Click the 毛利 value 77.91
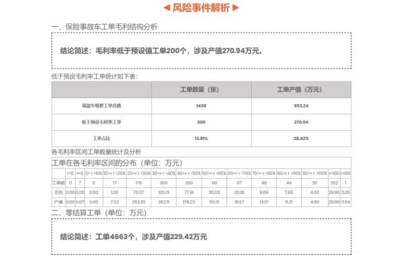410x256 pixels. point(189,192)
